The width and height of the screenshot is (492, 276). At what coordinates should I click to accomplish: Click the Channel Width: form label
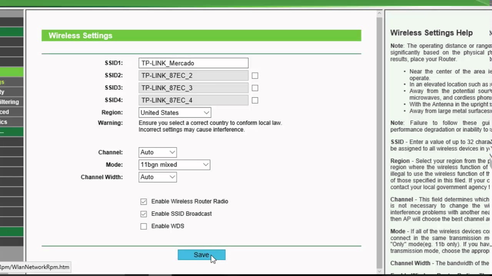(x=102, y=177)
